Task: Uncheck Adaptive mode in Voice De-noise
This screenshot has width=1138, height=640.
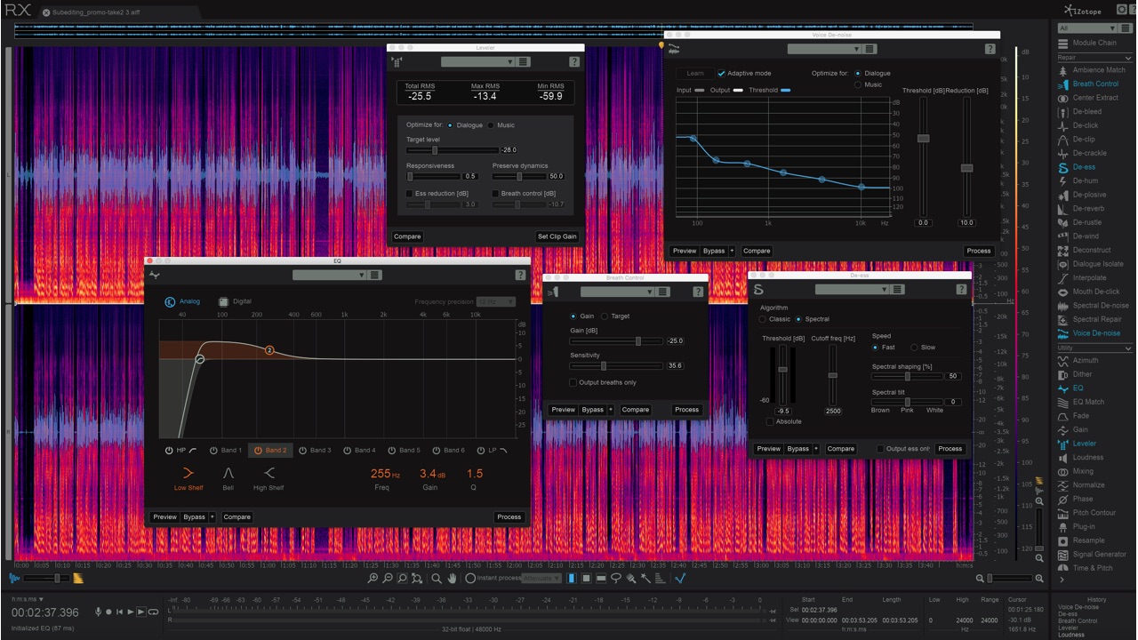Action: pos(721,74)
